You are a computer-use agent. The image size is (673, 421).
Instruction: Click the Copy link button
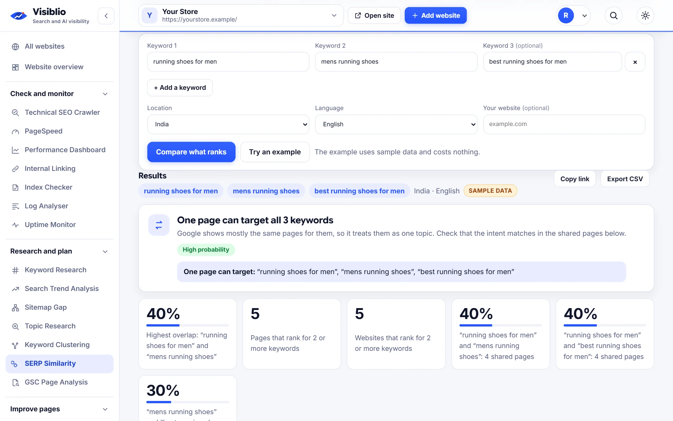point(575,179)
